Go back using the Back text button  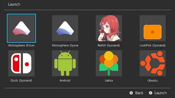(x=139, y=93)
